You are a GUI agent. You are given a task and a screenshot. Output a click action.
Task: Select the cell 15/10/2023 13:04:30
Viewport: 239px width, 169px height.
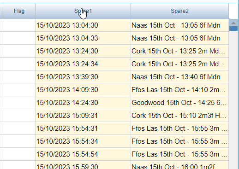click(83, 25)
